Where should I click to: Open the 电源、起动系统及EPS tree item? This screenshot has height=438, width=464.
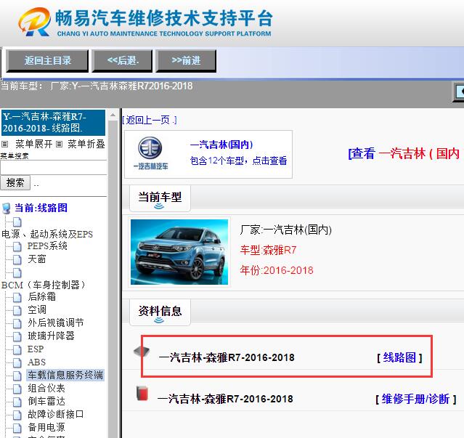point(47,234)
